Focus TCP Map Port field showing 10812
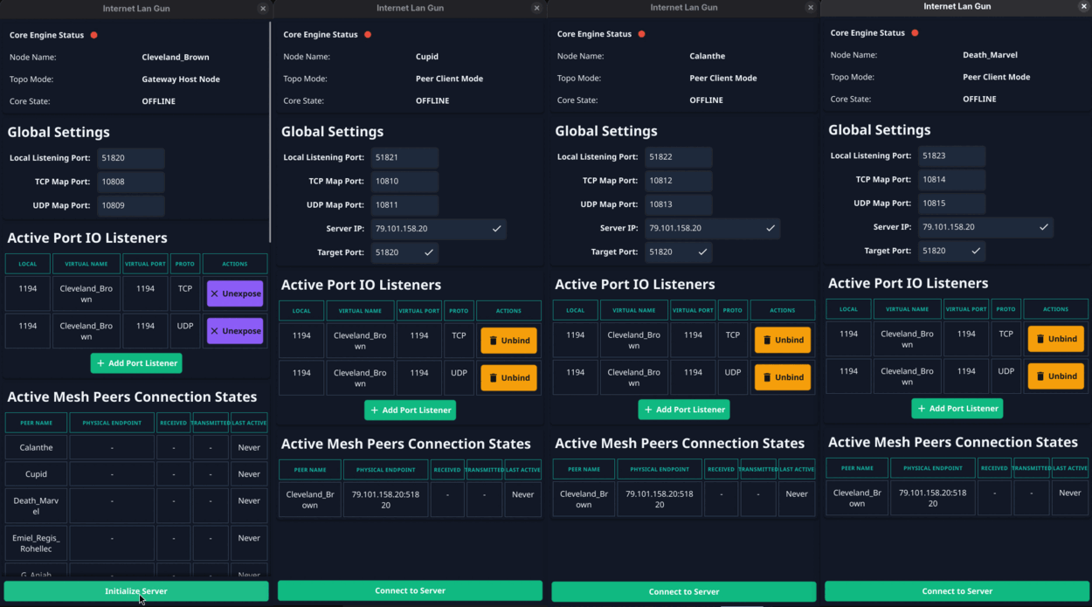This screenshot has height=607, width=1092. (x=679, y=181)
